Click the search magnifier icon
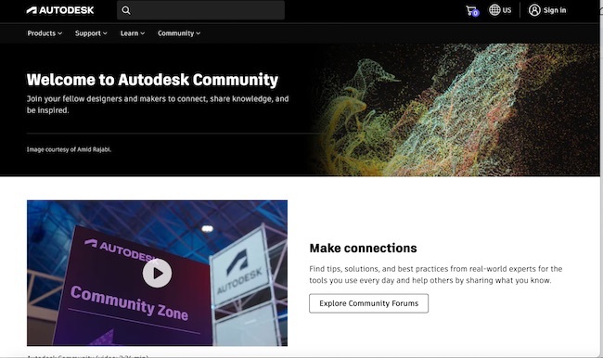603x358 pixels. click(x=126, y=10)
